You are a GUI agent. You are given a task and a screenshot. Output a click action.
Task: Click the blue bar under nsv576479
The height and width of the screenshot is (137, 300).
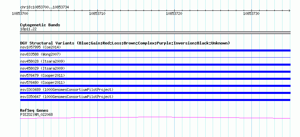click(x=155, y=79)
